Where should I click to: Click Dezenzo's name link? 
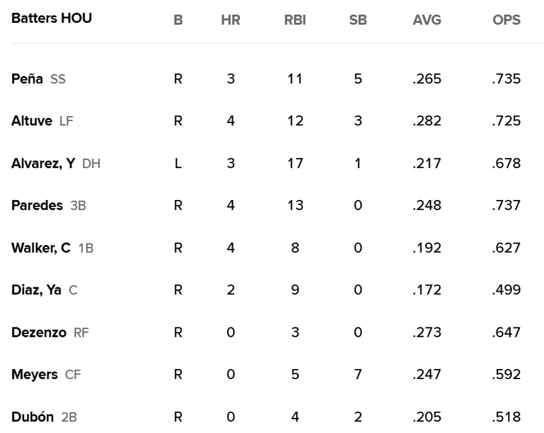point(38,332)
